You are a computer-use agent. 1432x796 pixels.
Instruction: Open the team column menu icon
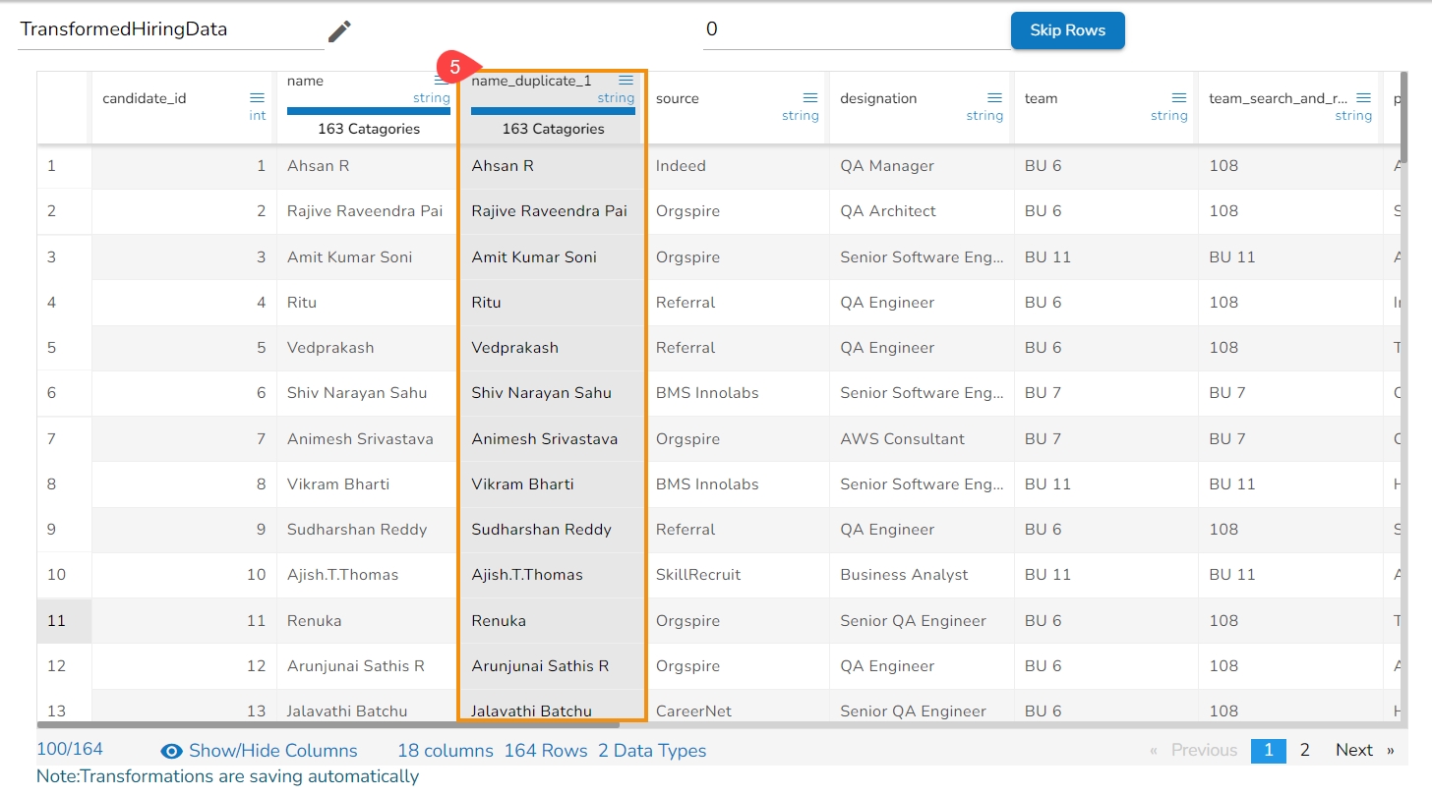[1179, 98]
